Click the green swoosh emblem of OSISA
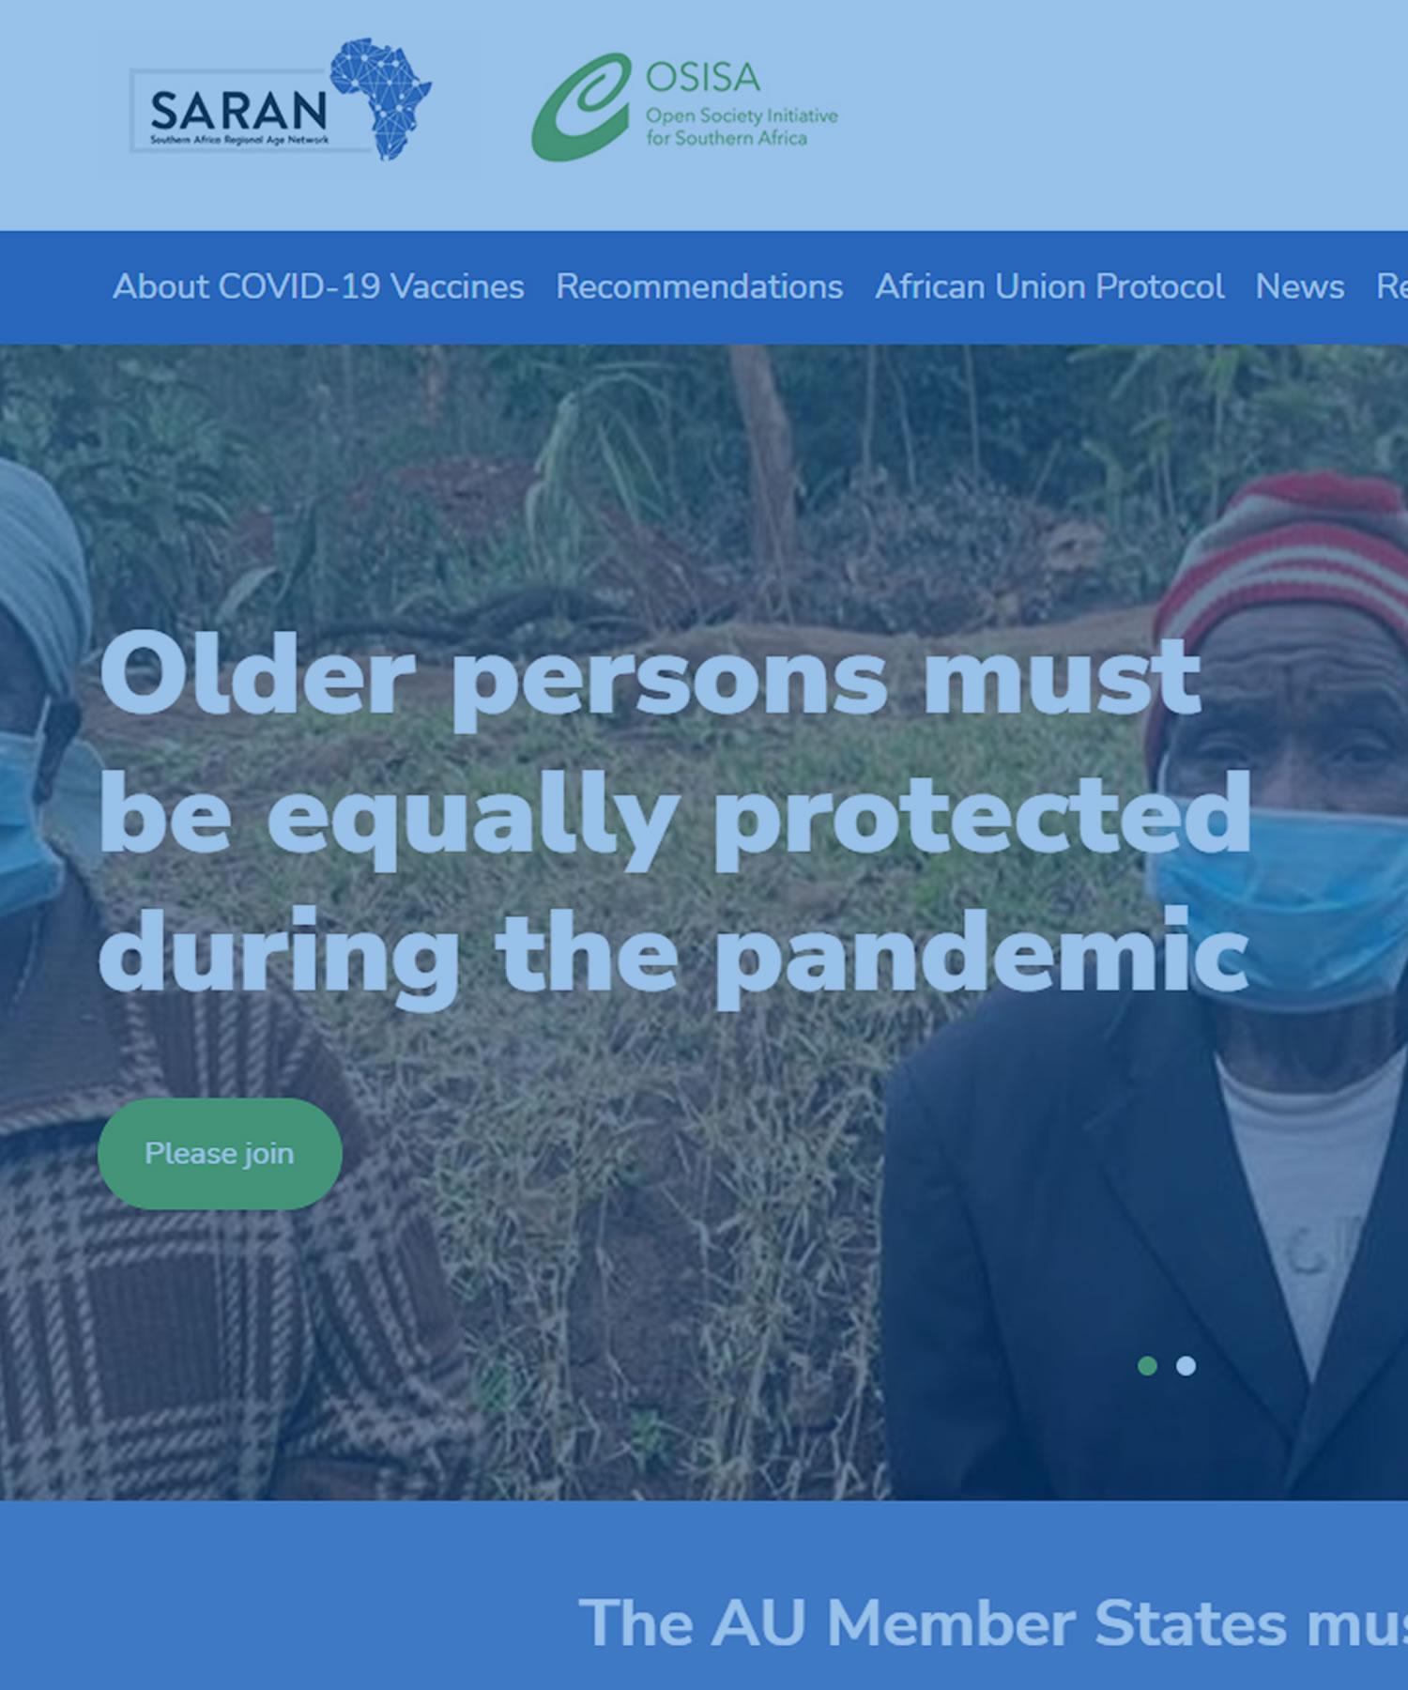 click(x=581, y=107)
